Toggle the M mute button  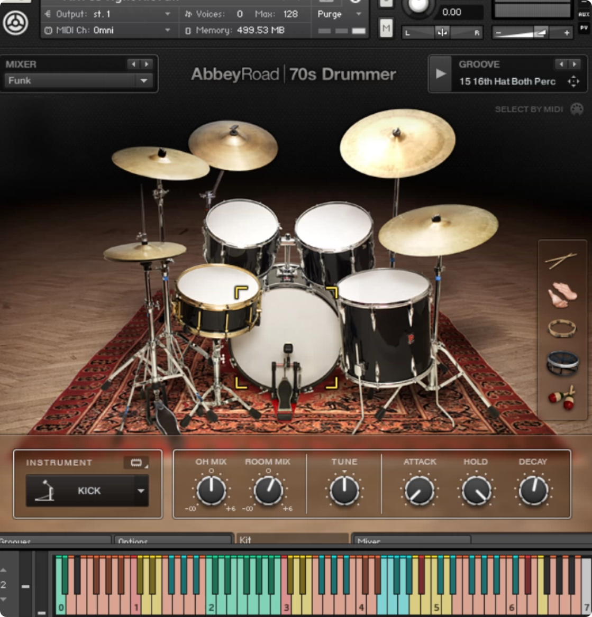point(386,29)
